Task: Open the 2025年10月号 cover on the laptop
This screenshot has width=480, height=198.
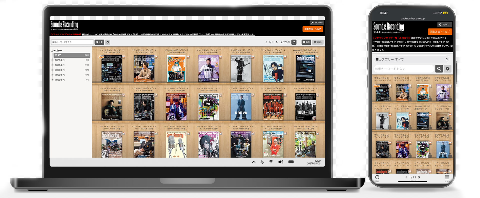Action: click(x=241, y=69)
